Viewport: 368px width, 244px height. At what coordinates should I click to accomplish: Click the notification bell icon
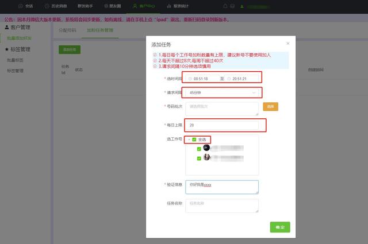click(x=225, y=6)
